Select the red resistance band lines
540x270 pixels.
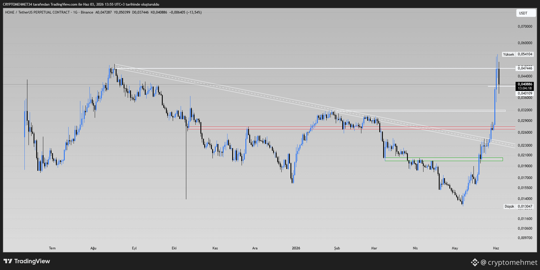click(351, 128)
